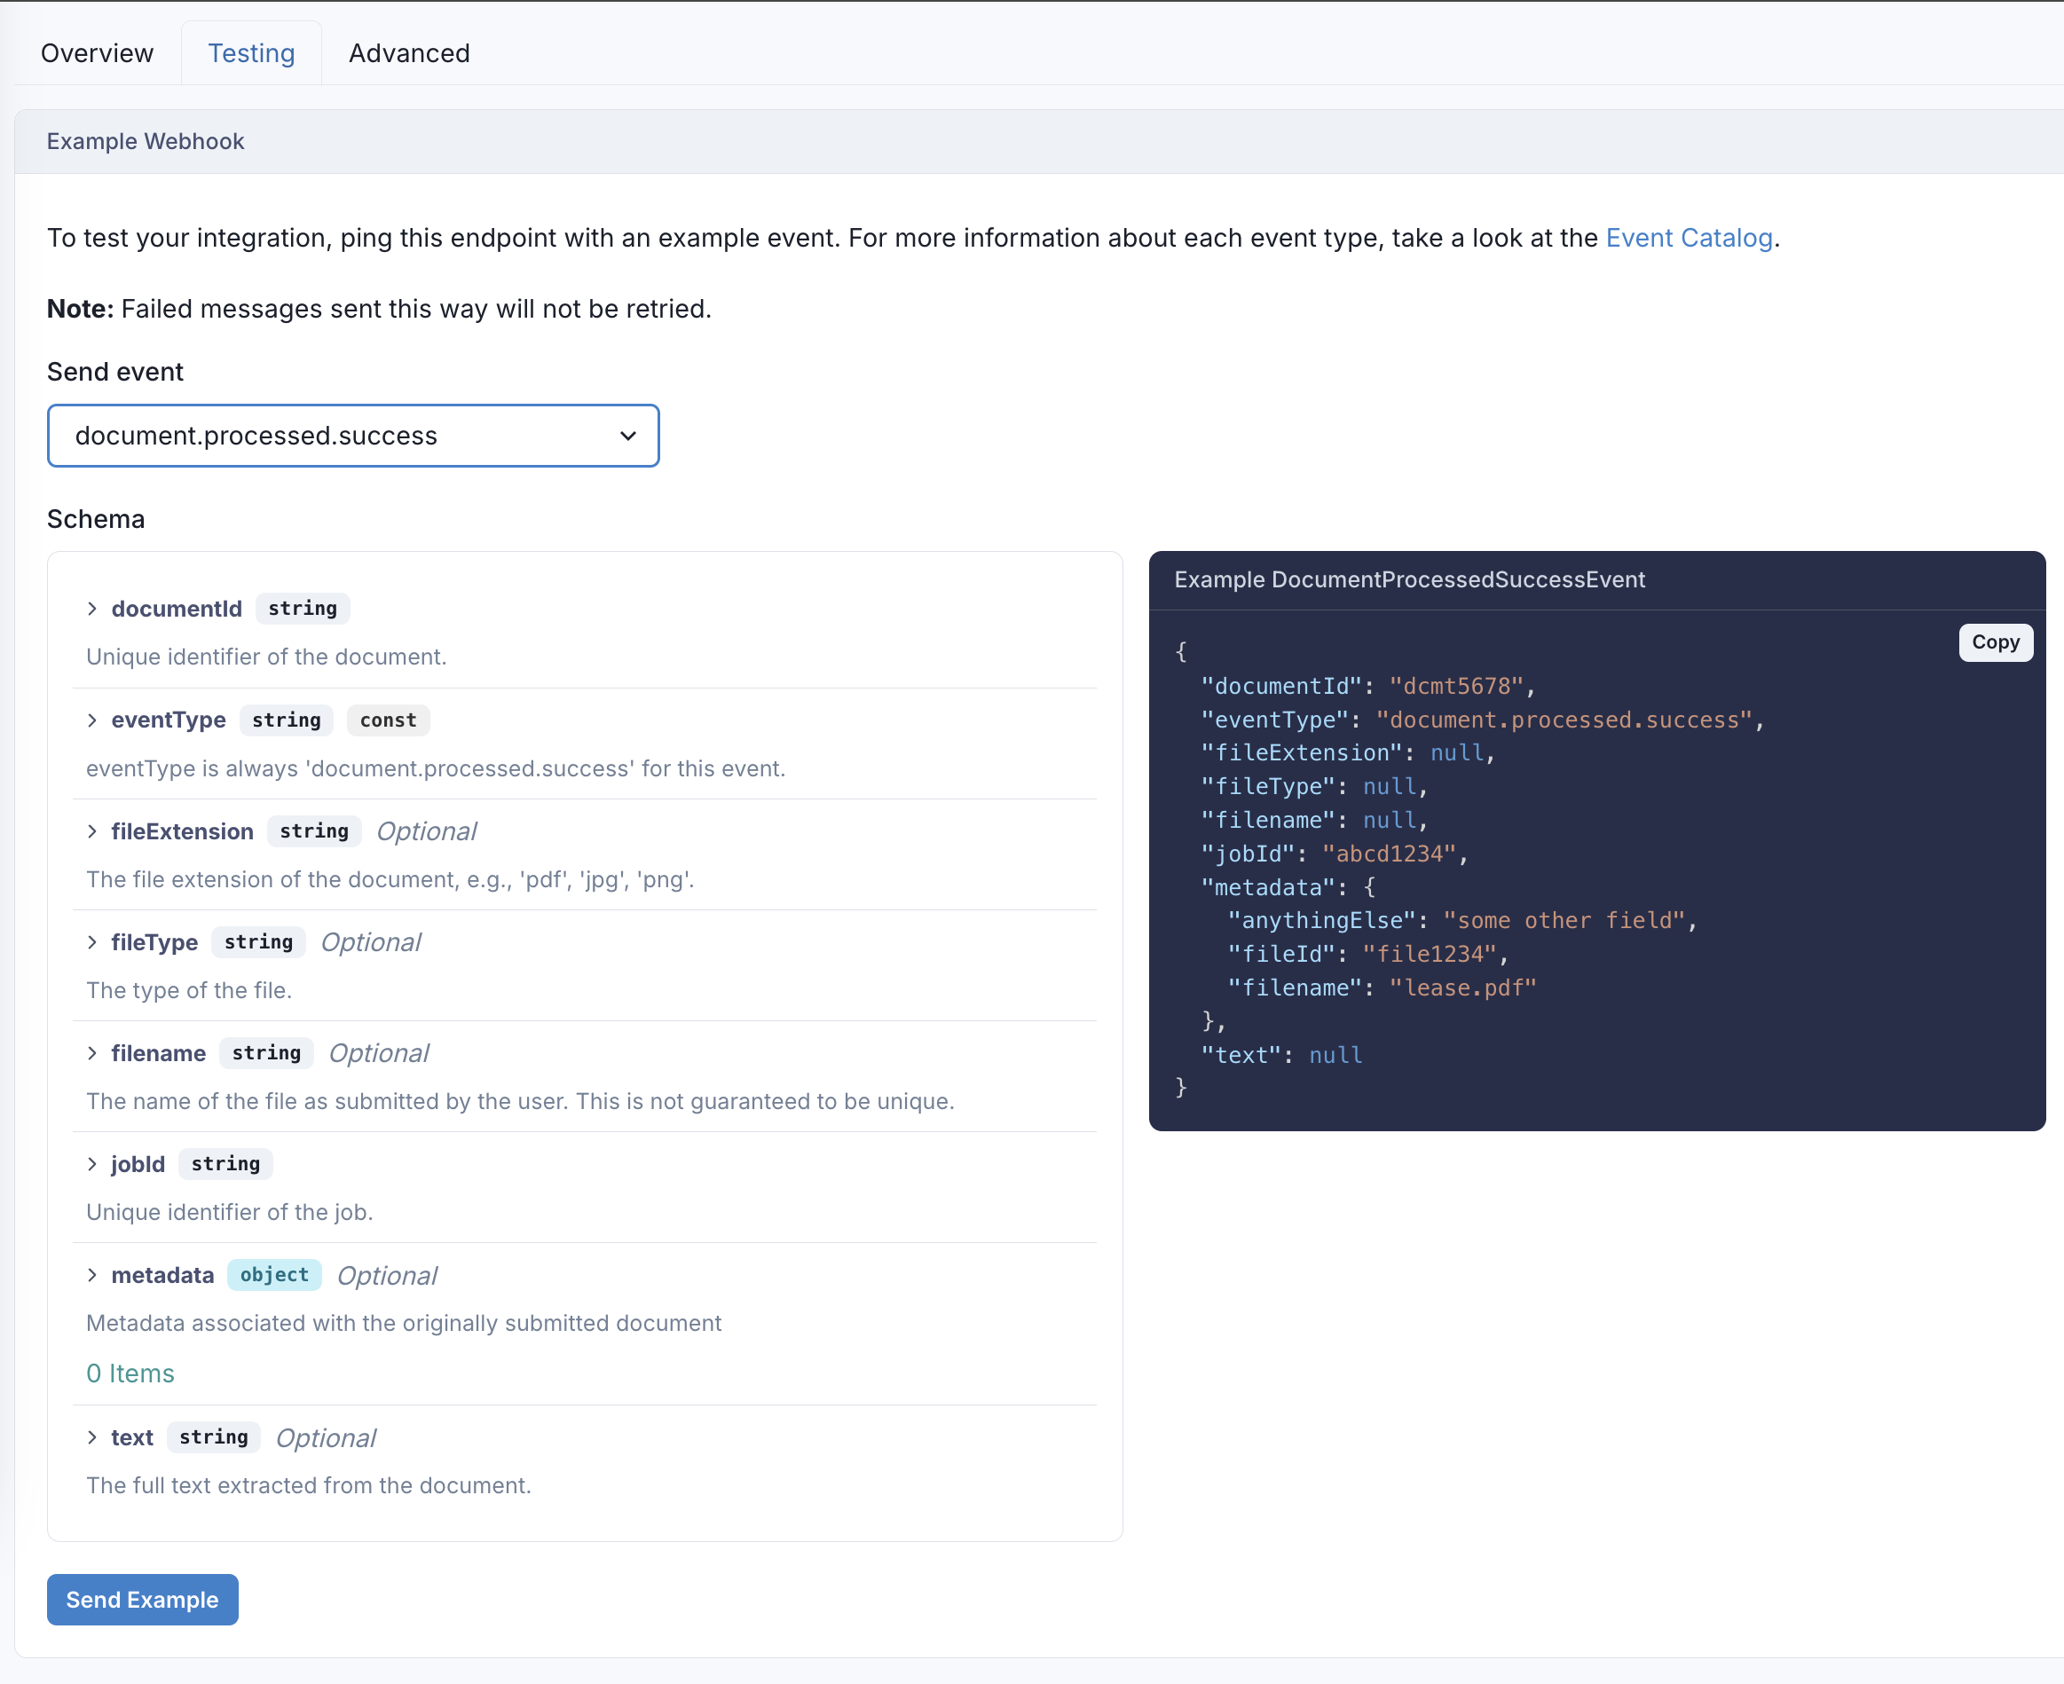This screenshot has width=2064, height=1684.
Task: Select the Testing tab
Action: pyautogui.click(x=251, y=53)
